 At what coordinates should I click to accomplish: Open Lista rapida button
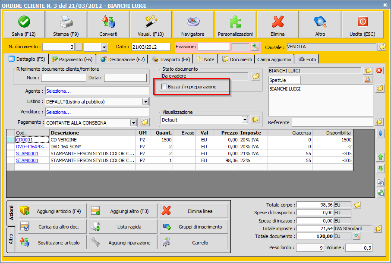[123, 227]
